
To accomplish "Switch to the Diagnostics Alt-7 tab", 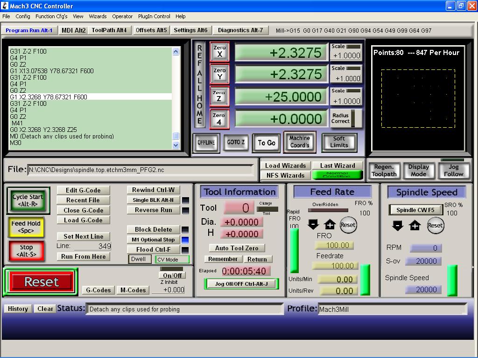I will [240, 30].
